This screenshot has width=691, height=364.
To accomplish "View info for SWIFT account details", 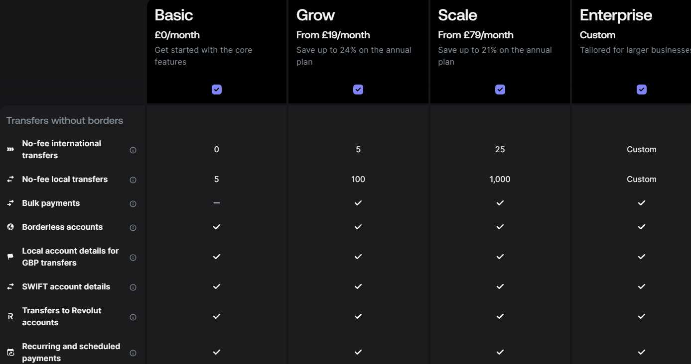I will point(133,287).
